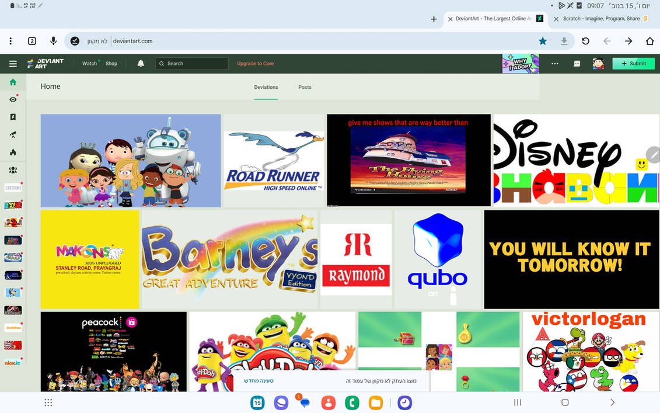This screenshot has width=660, height=413.
Task: Open the Road Runner High Speed Online deviation
Action: [274, 161]
